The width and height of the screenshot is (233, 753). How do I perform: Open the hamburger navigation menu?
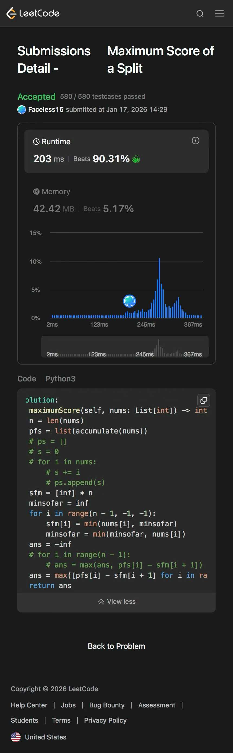pos(219,14)
